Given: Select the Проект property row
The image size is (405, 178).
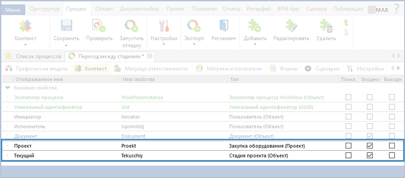Looking at the screenshot, I should click(202, 146).
